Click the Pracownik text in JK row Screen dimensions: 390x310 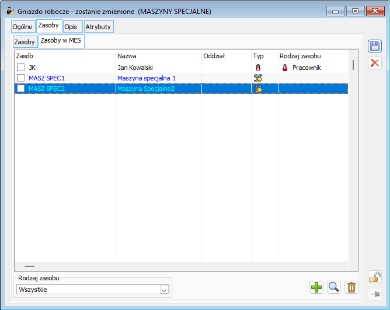click(307, 68)
